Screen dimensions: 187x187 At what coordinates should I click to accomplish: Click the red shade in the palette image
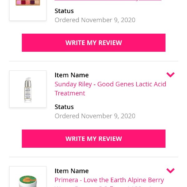(x=23, y=2)
